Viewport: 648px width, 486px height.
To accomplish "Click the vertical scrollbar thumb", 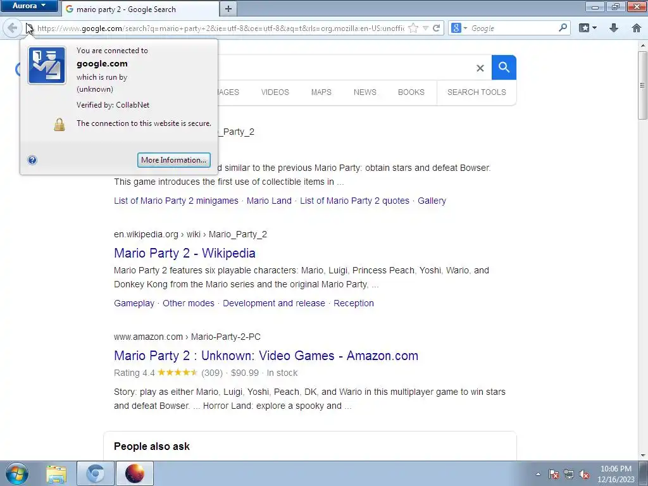I will tap(643, 85).
